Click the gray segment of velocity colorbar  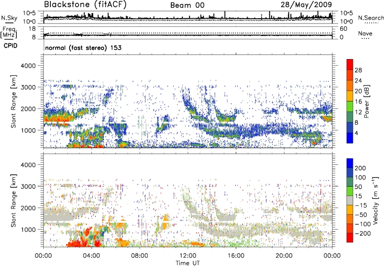350,200
